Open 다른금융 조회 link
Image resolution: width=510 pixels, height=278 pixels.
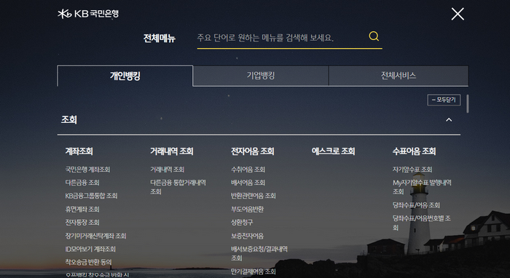click(82, 183)
